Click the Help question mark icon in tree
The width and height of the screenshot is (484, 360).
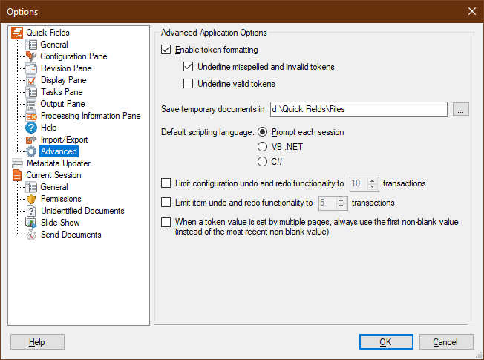(x=31, y=128)
